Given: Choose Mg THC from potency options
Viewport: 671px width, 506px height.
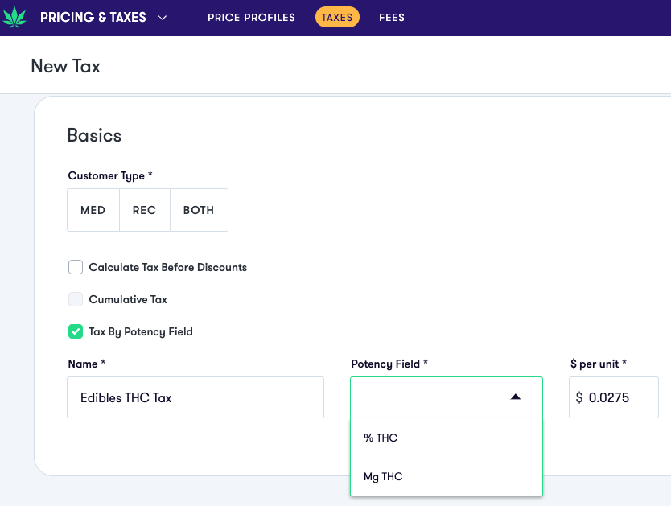Looking at the screenshot, I should pyautogui.click(x=447, y=476).
